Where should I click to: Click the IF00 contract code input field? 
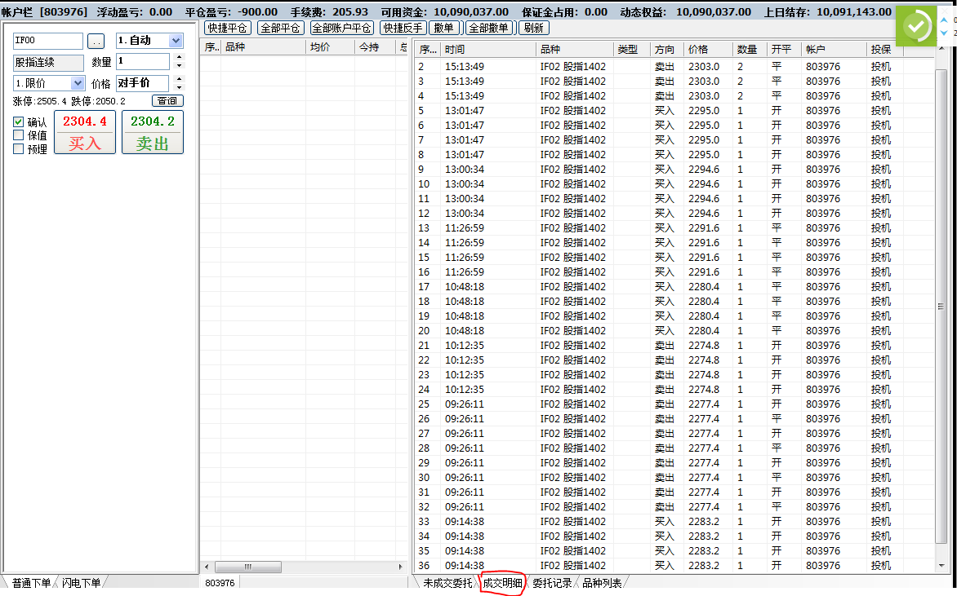click(48, 41)
